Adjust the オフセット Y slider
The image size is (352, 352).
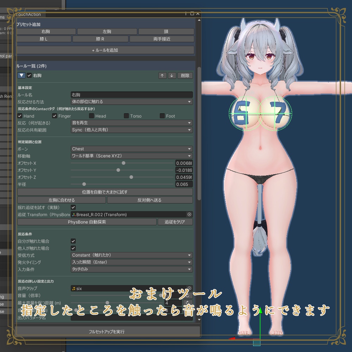coord(118,170)
